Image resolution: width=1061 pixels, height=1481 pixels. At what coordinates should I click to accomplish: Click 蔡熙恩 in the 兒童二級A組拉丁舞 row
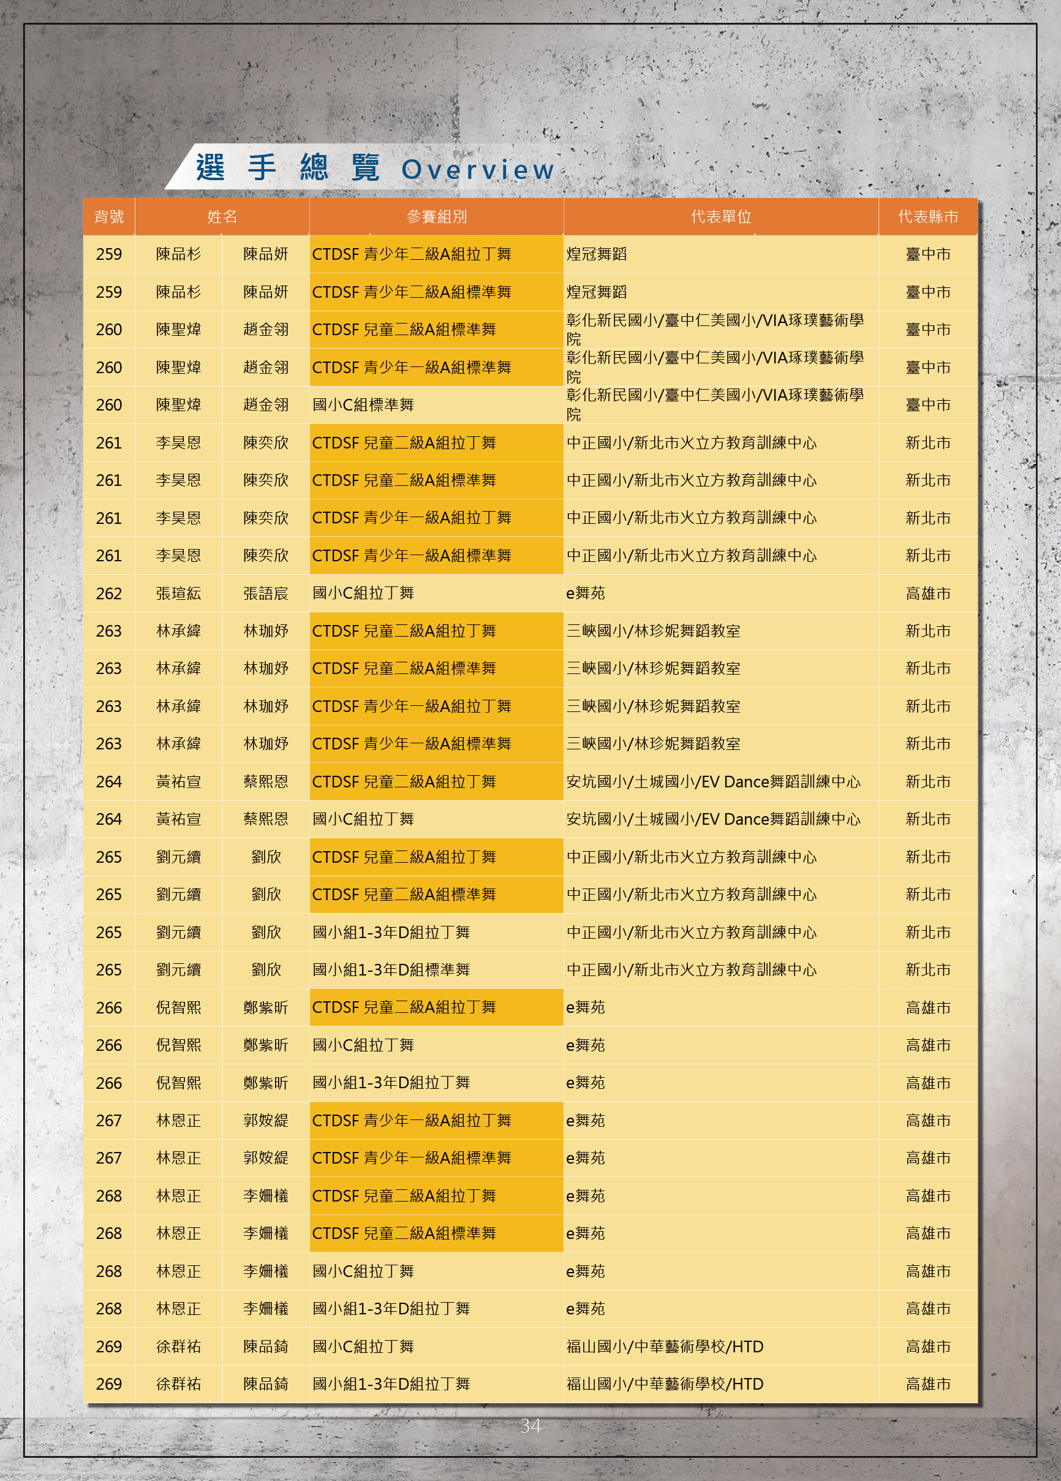click(266, 782)
